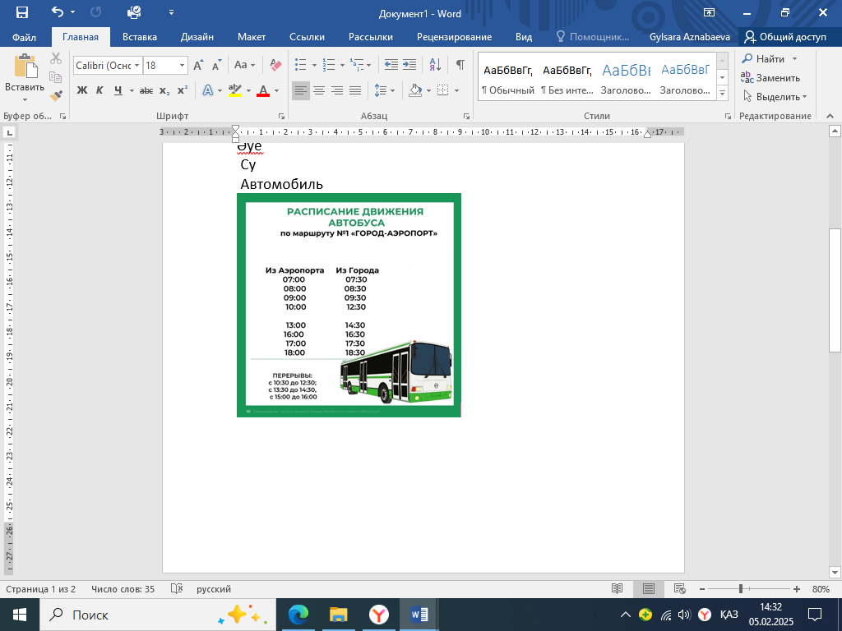Toggle strikethrough (abc) formatting

pos(146,90)
